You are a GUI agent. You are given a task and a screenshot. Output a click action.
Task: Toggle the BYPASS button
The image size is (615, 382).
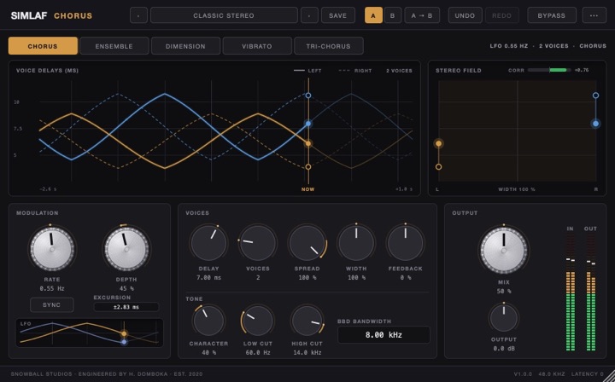pyautogui.click(x=552, y=15)
